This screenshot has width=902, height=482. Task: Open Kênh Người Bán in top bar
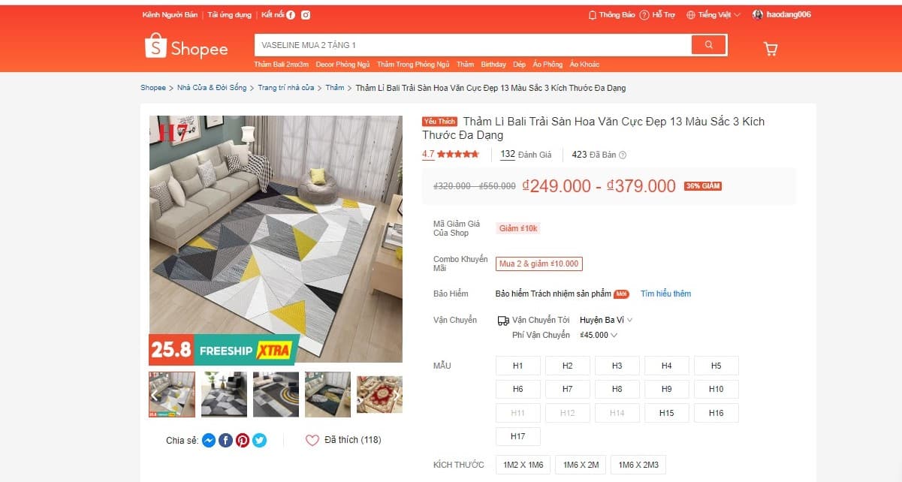(x=170, y=15)
